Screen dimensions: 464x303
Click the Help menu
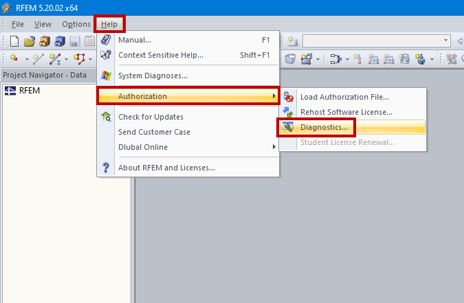[109, 24]
